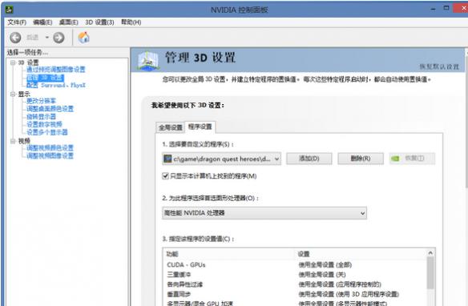Open 调整视频颜色设置 link
This screenshot has height=306, width=468.
coord(50,147)
